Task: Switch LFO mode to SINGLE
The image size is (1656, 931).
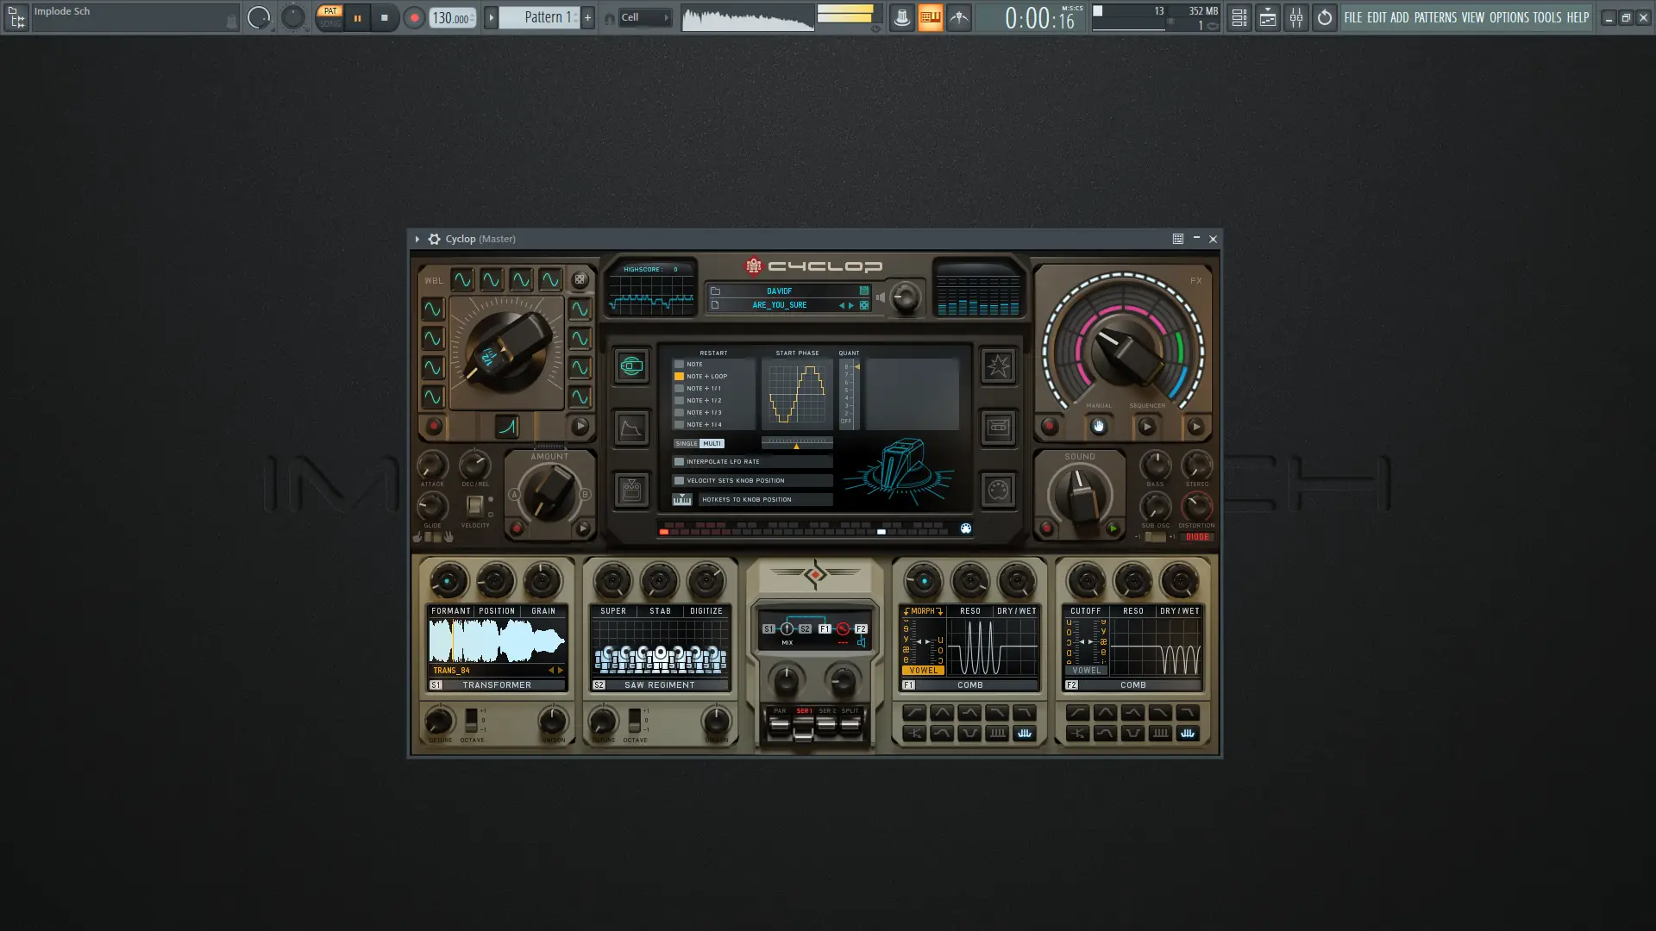Action: (687, 444)
